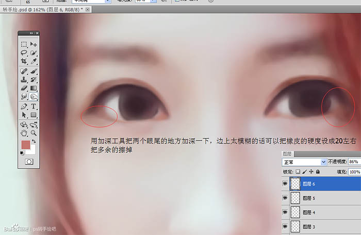Select the Burn tool in toolbox
This screenshot has width=361, height=235.
pos(34,97)
